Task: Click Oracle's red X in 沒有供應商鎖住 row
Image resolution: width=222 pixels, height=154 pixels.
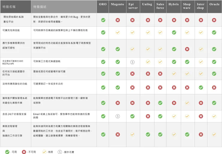Action: tap(214, 88)
